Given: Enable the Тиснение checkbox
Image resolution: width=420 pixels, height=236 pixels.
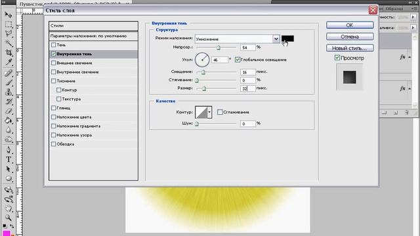Looking at the screenshot, I should [x=53, y=81].
